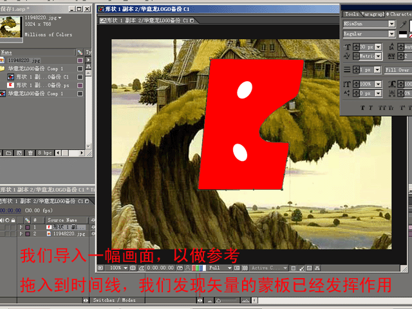Click the 11948220.jpg thumbnail preview
Viewport: 412px width, 309px height.
(10, 27)
